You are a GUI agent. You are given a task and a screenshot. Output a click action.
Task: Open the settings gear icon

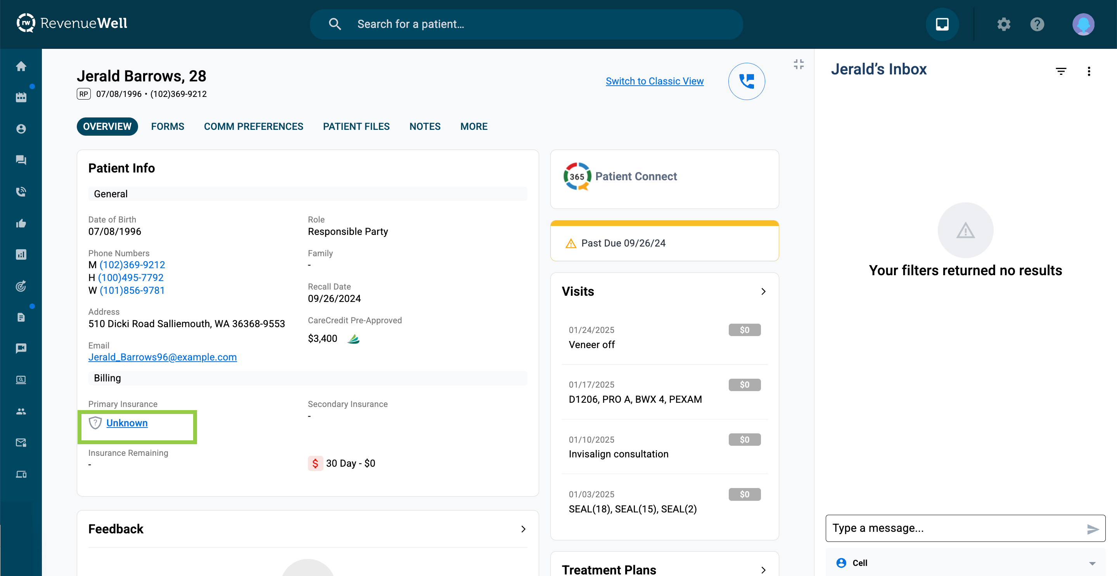[1003, 24]
